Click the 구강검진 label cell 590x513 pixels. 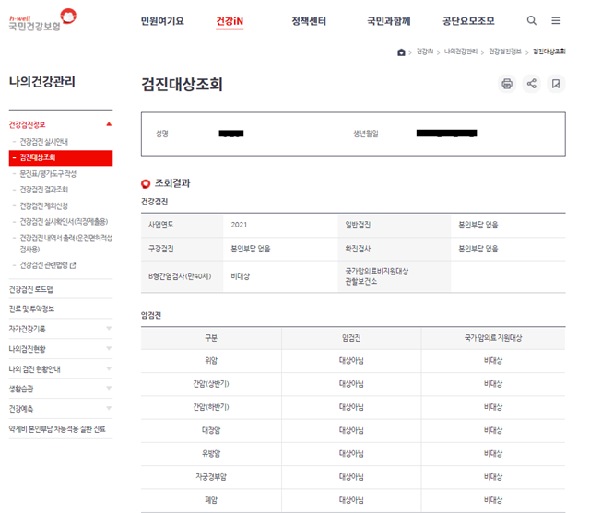(183, 249)
